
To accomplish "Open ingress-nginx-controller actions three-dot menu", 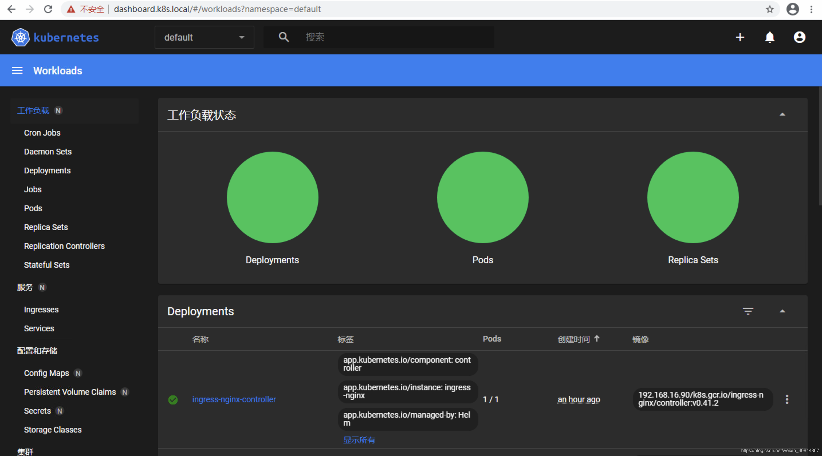I will (x=787, y=399).
